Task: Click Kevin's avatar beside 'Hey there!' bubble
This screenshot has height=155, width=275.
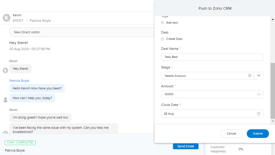Action: click(x=5, y=70)
